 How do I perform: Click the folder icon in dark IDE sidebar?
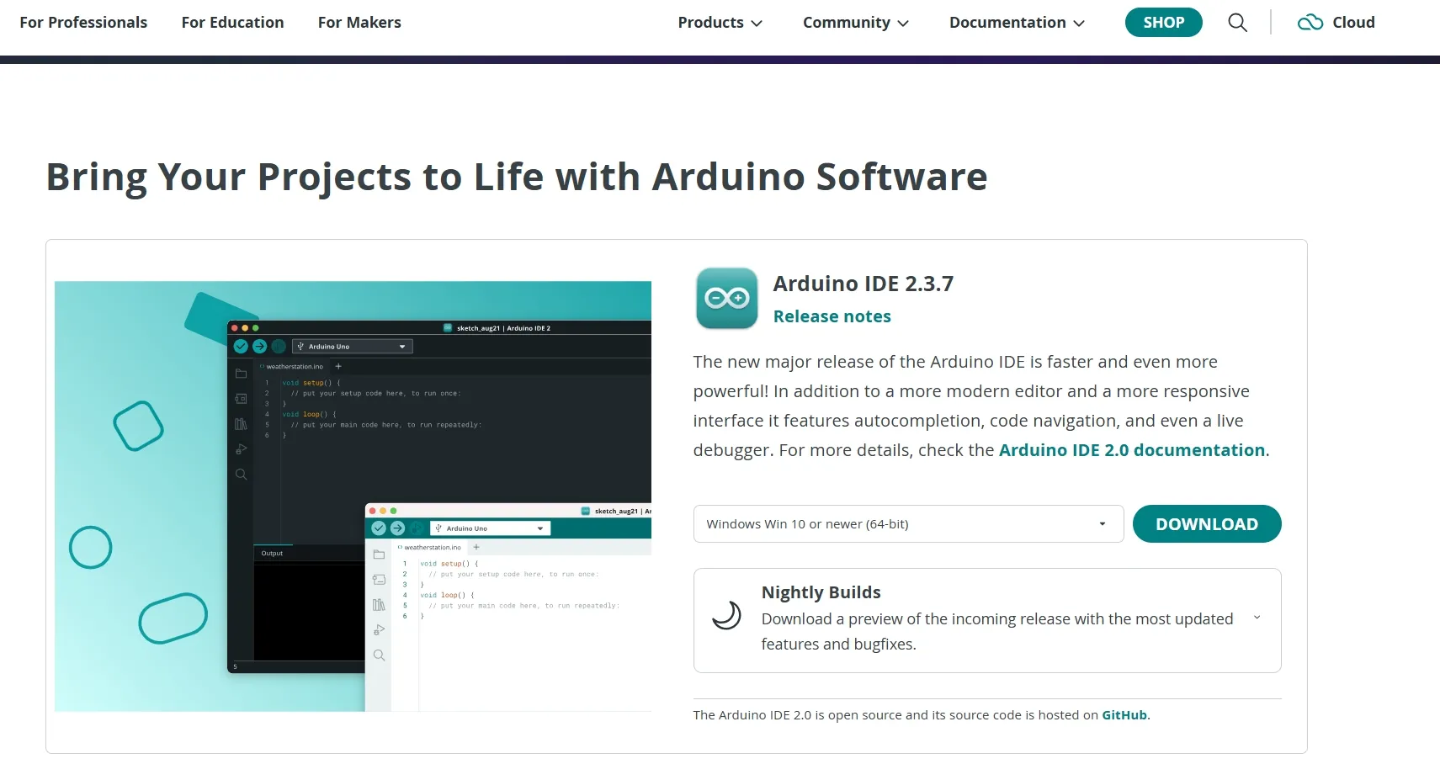pyautogui.click(x=241, y=374)
